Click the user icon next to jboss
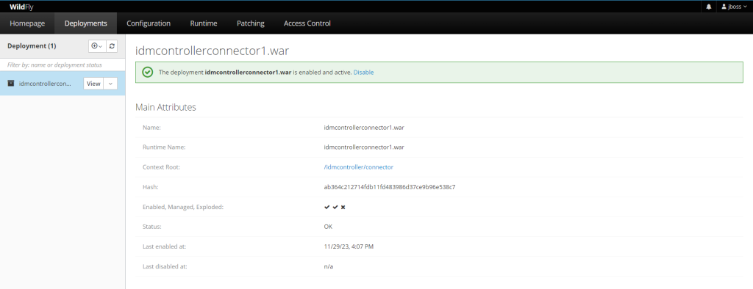Screen dimensions: 753x289 (724, 7)
